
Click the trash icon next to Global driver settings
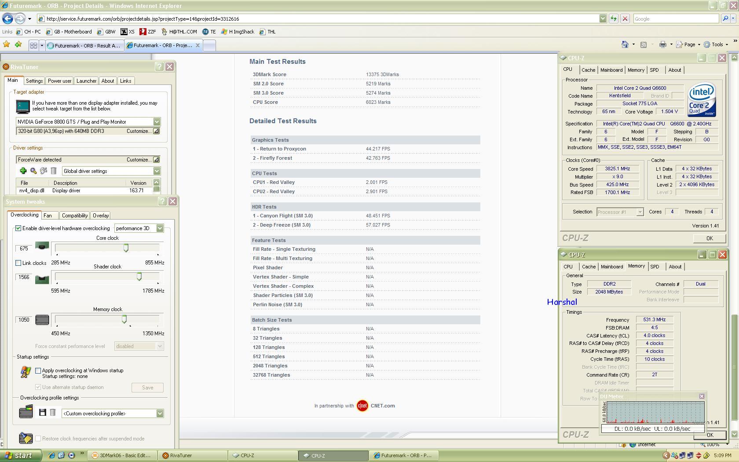[x=53, y=171]
